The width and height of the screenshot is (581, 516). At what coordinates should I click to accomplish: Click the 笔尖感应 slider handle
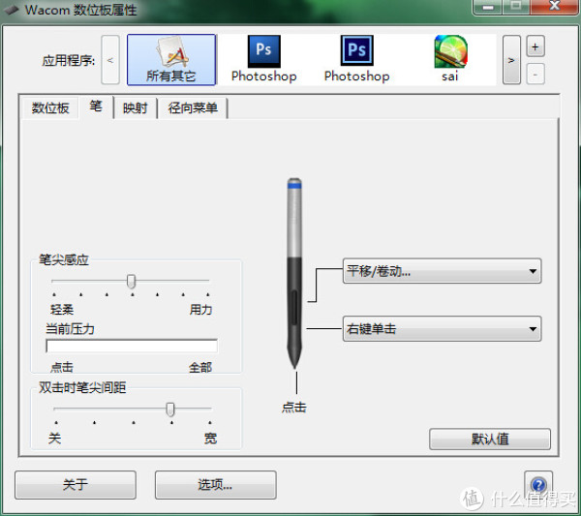(x=131, y=282)
